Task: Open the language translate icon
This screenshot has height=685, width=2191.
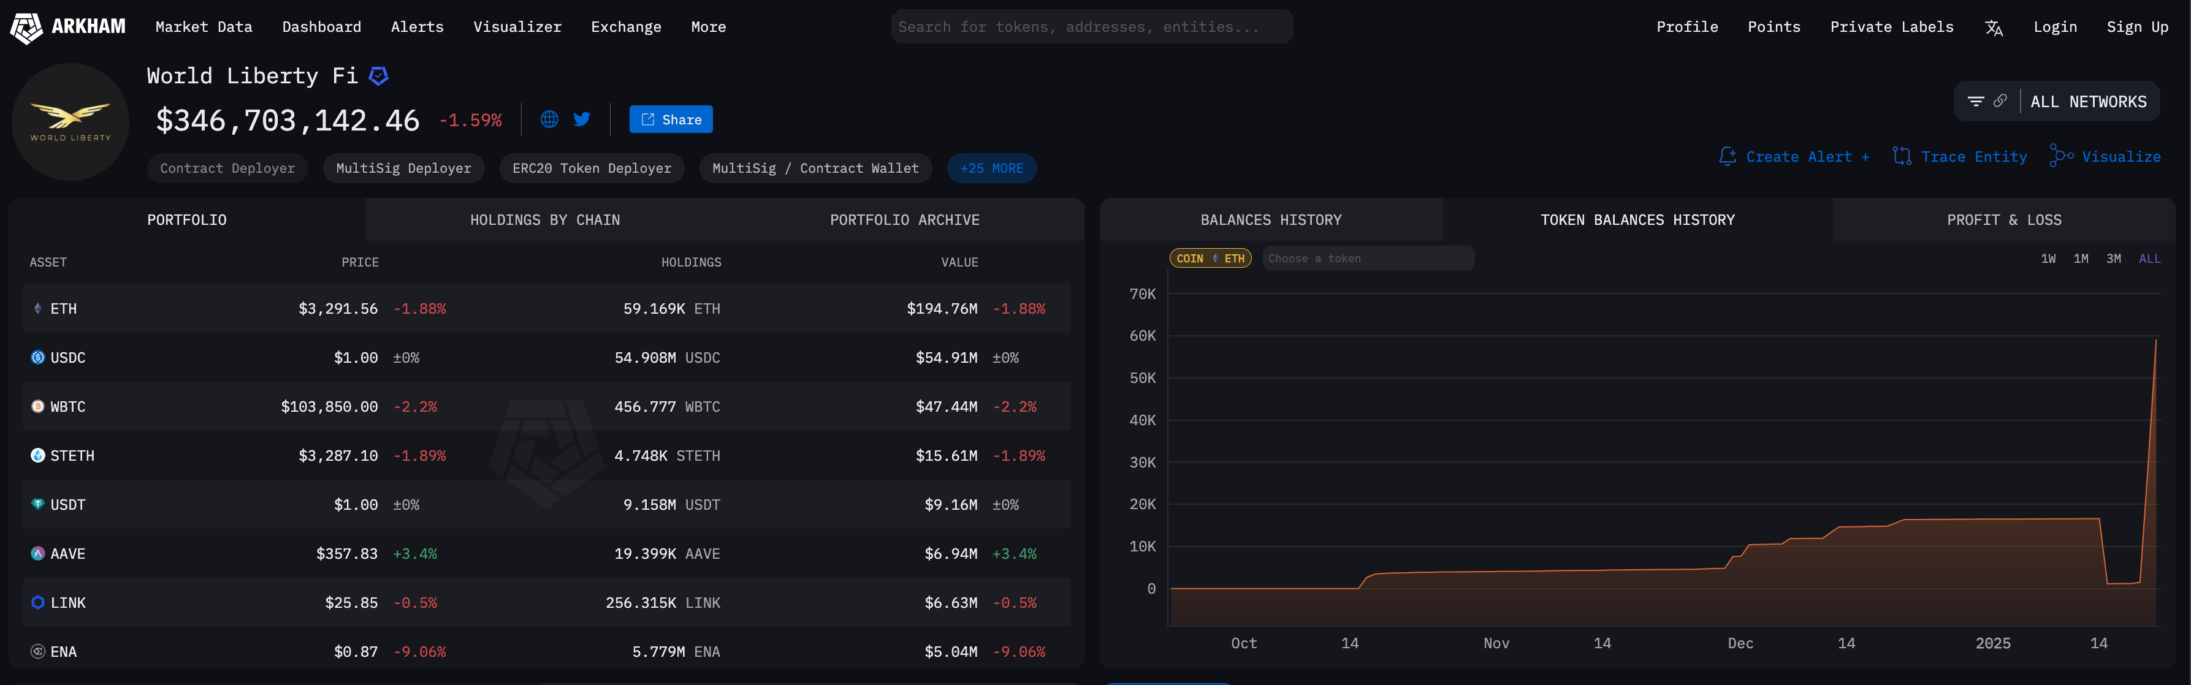Action: tap(1994, 28)
